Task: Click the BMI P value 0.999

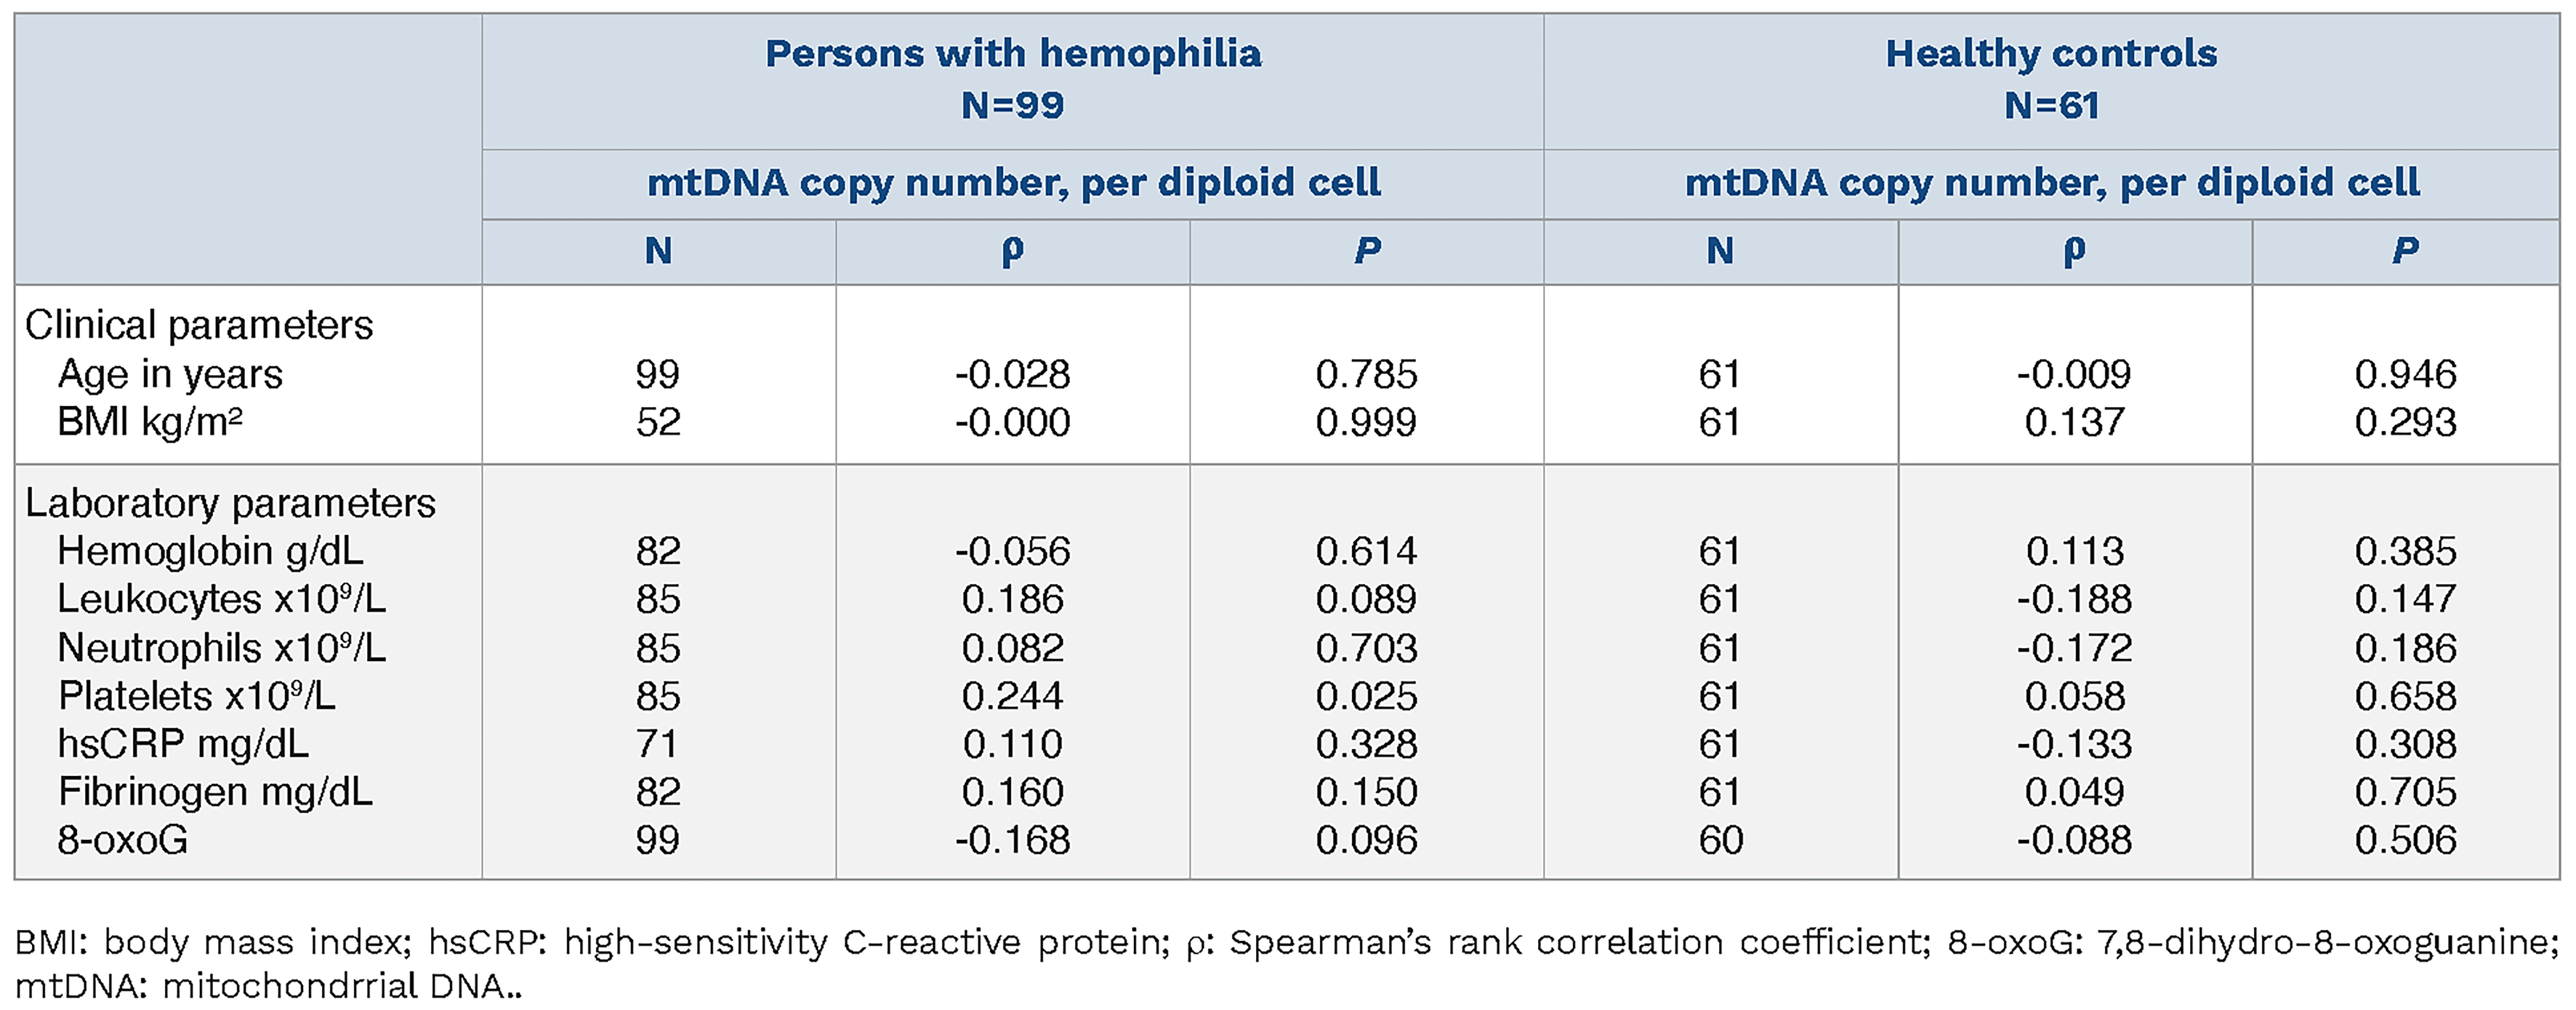Action: (1366, 422)
